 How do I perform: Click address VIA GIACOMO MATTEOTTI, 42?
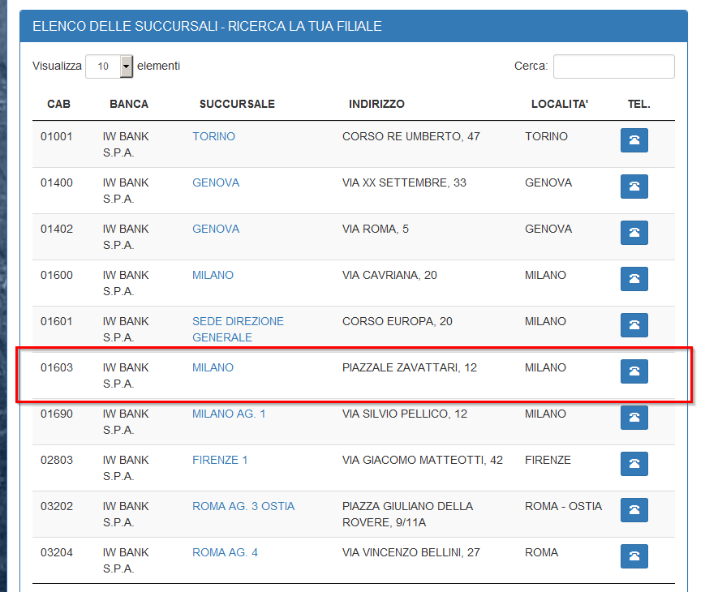pos(423,460)
